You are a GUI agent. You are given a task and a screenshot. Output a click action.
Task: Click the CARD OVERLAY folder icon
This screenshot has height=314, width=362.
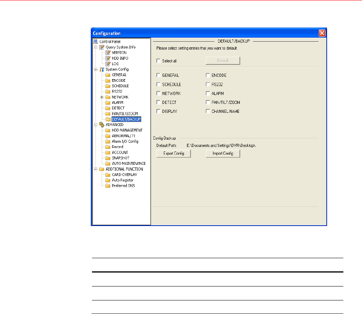[108, 175]
